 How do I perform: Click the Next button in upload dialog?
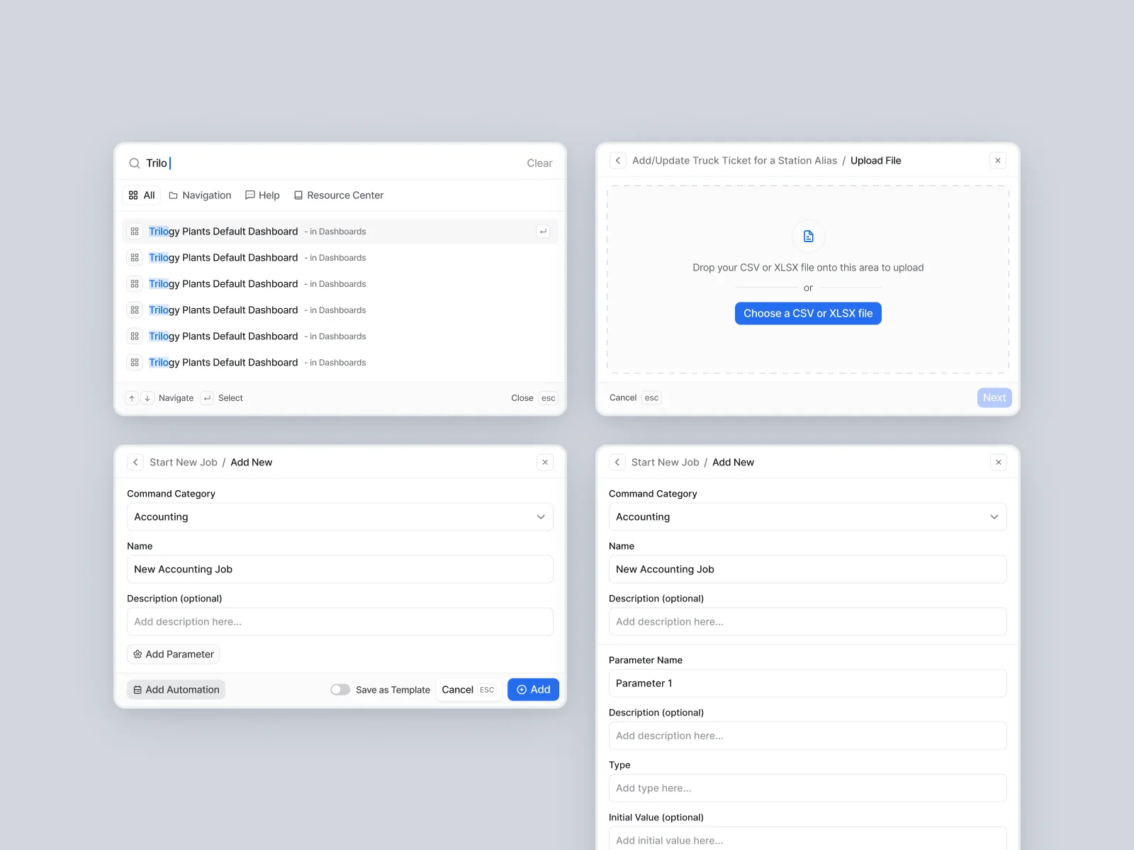[x=994, y=398]
